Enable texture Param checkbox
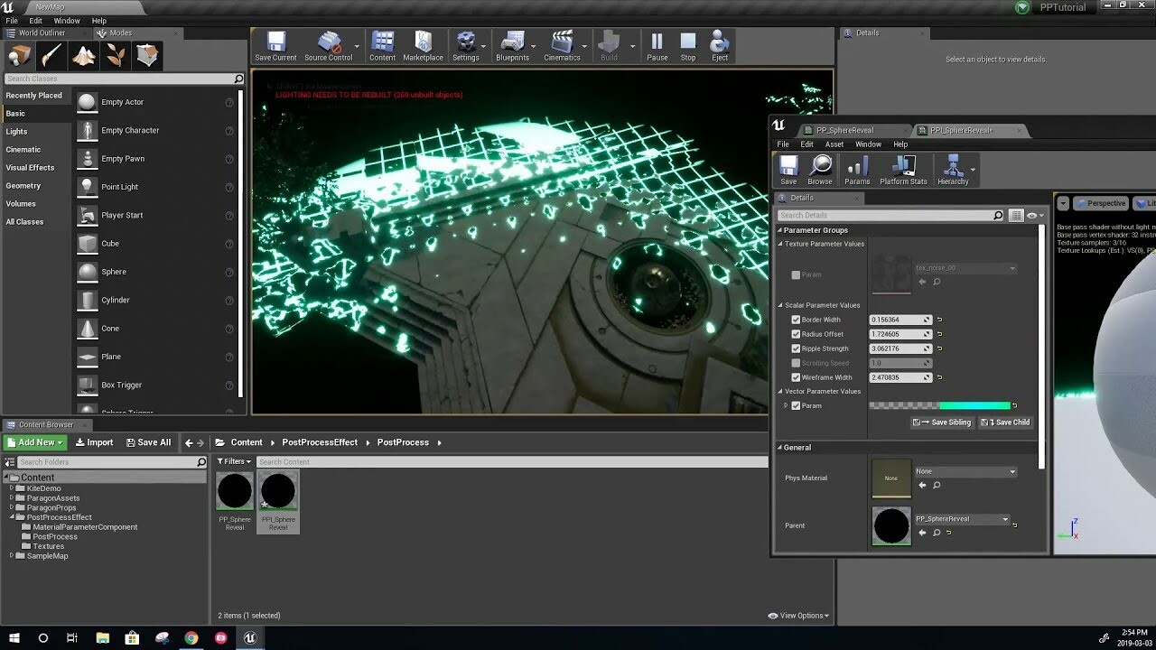The image size is (1156, 650). pyautogui.click(x=796, y=274)
